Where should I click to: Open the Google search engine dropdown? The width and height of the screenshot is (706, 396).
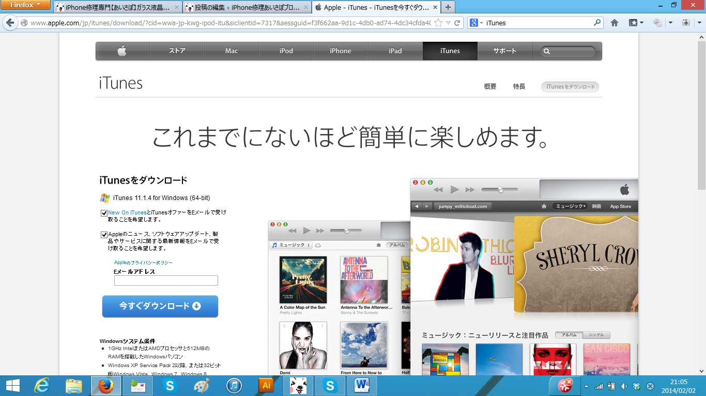[x=475, y=23]
